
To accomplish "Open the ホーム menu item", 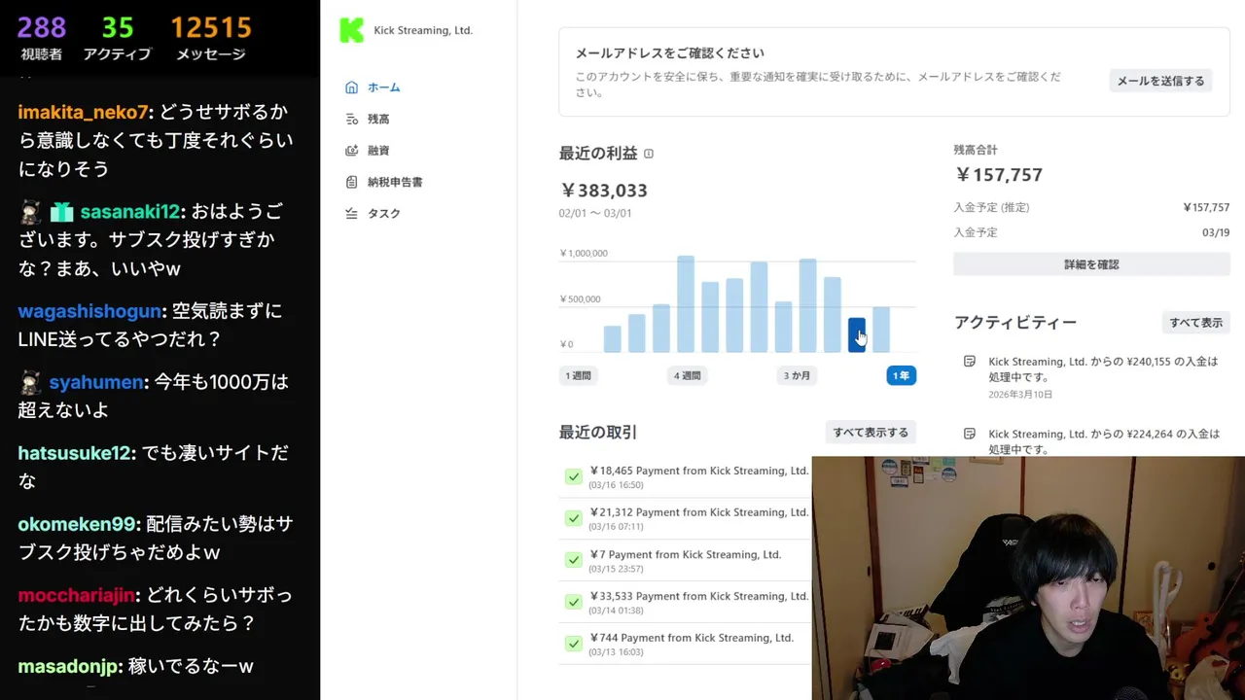I will 383,87.
